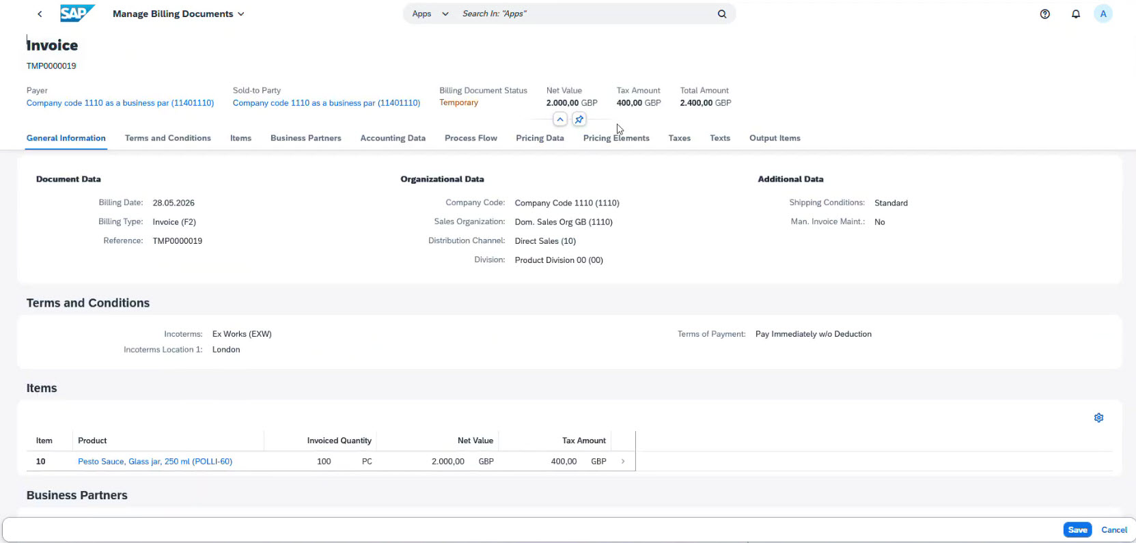Open item 10 details chevron

623,462
